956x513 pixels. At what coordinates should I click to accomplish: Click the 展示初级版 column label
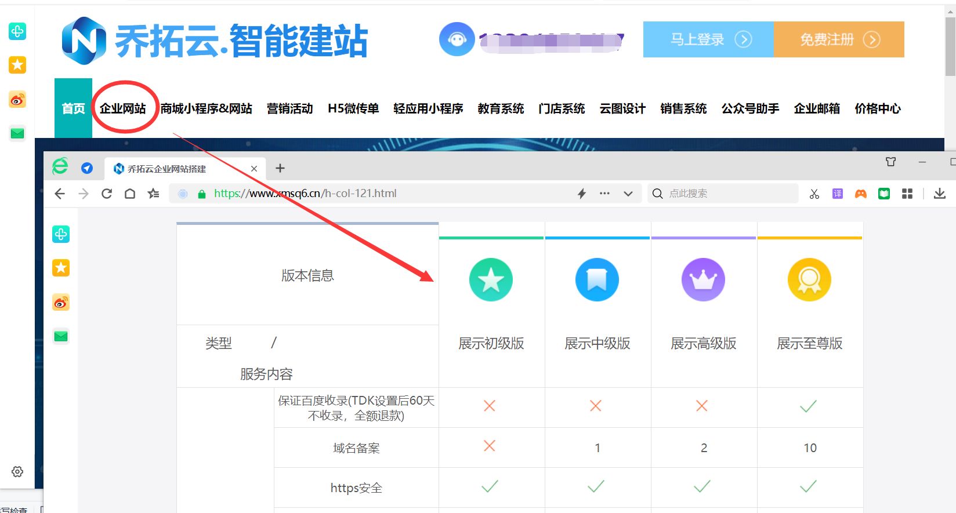click(491, 344)
